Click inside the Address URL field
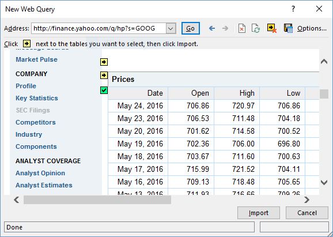 [99, 28]
